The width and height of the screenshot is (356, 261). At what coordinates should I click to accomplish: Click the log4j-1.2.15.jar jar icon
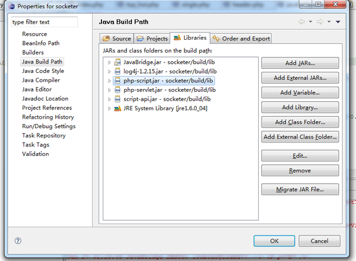(x=118, y=71)
